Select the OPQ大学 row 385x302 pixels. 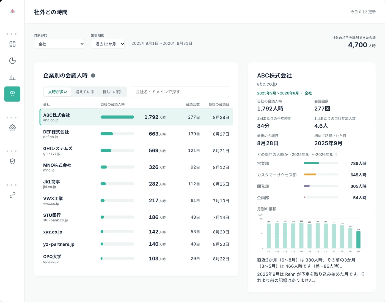click(136, 259)
